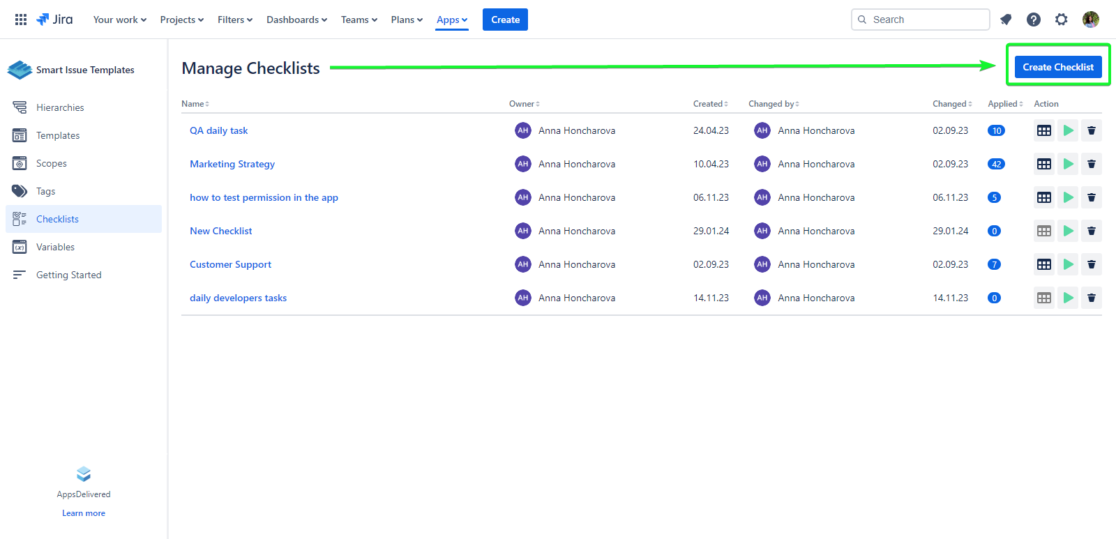Sort checklists by Name column
The width and height of the screenshot is (1116, 539).
[x=195, y=104]
